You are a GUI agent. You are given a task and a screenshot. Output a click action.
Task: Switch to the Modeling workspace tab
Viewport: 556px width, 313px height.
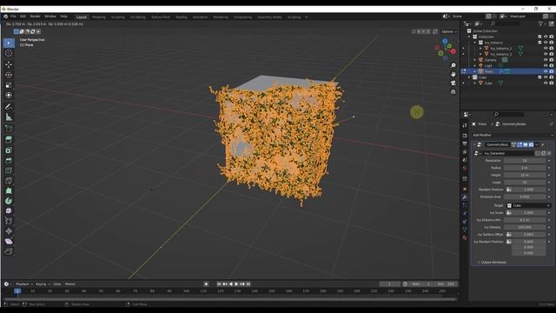(98, 17)
